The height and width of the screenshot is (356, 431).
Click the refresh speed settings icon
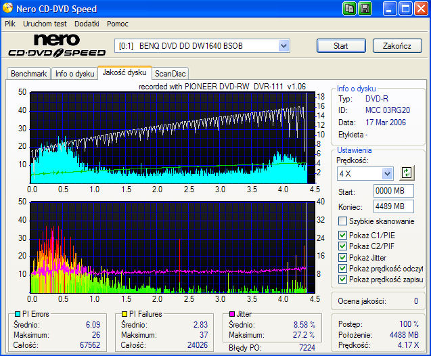tap(407, 173)
